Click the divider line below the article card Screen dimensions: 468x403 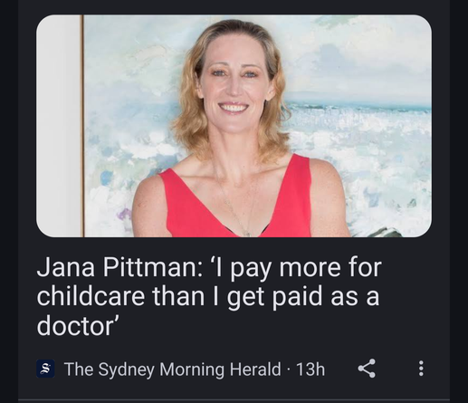coord(234,400)
